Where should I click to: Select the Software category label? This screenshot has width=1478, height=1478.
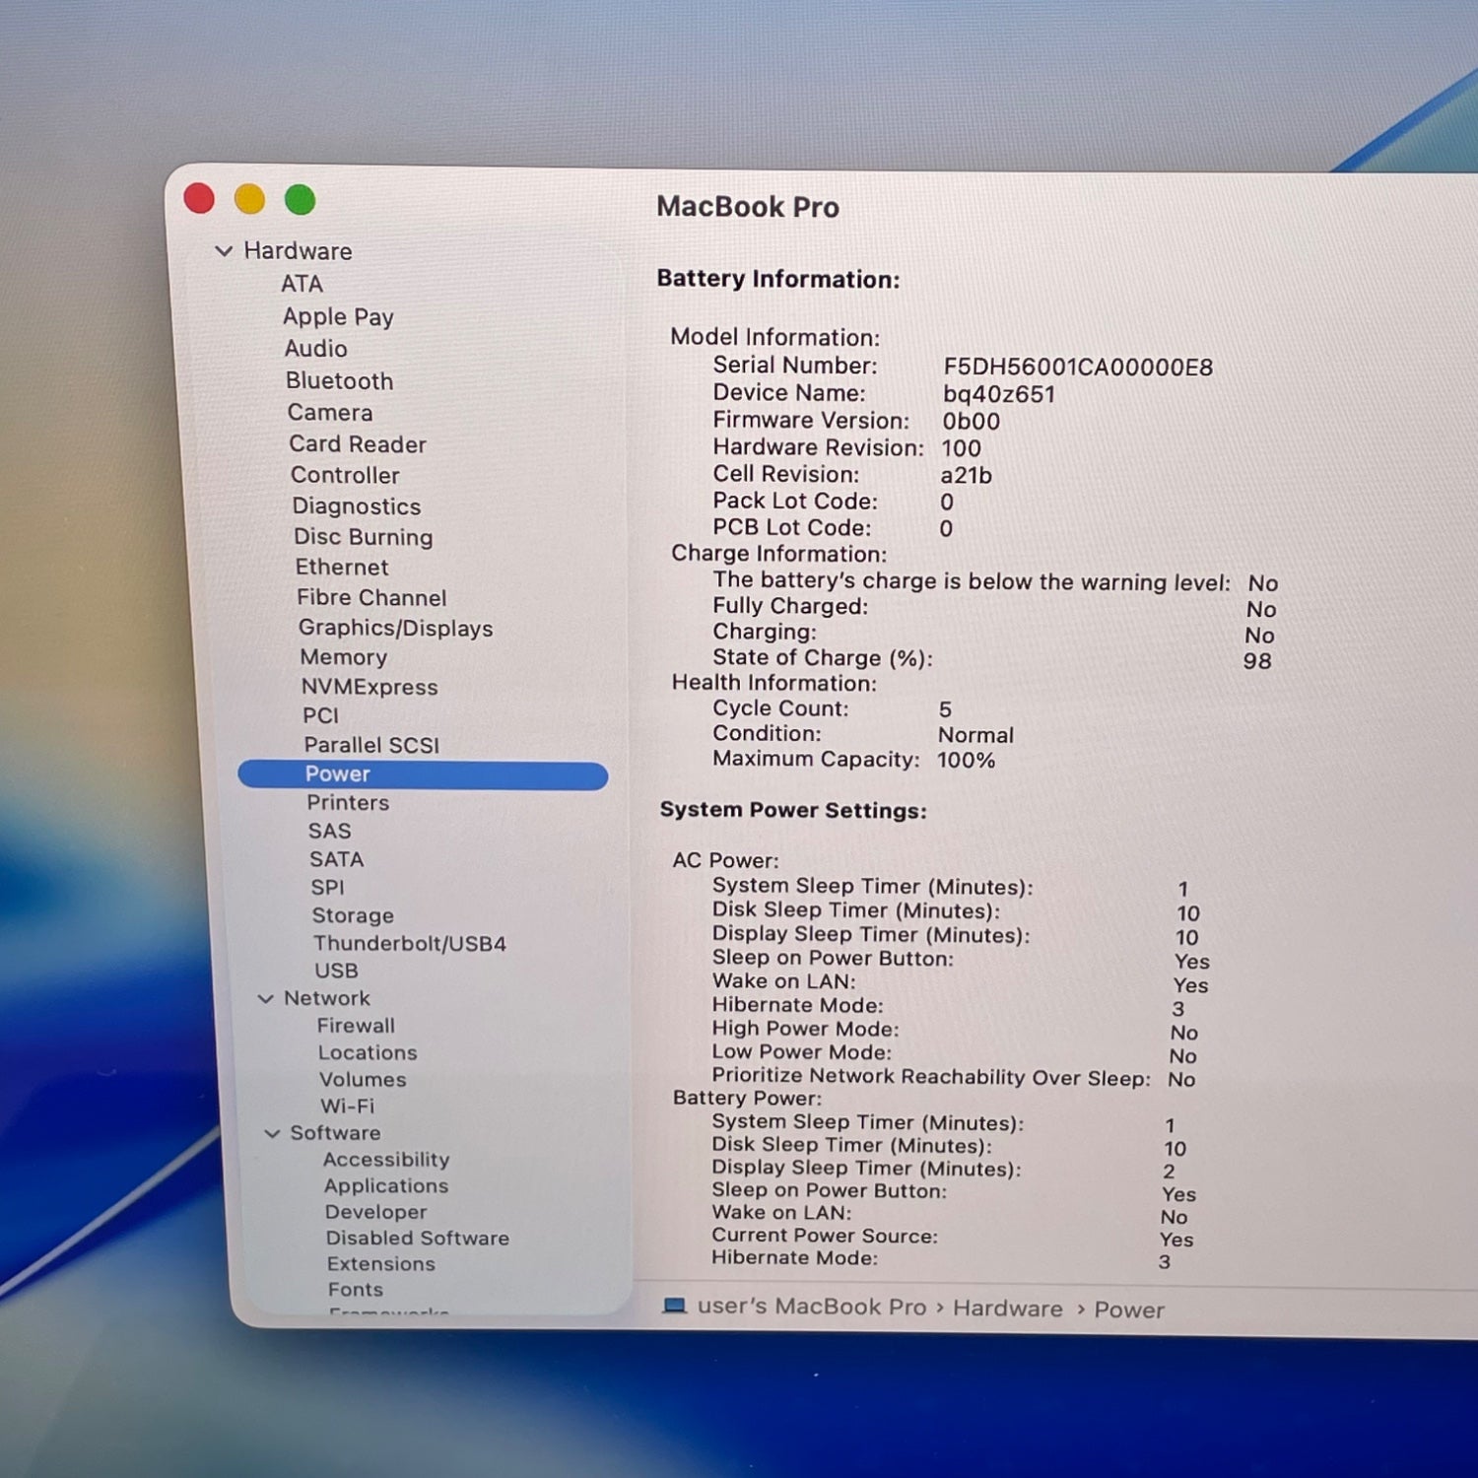[335, 1133]
